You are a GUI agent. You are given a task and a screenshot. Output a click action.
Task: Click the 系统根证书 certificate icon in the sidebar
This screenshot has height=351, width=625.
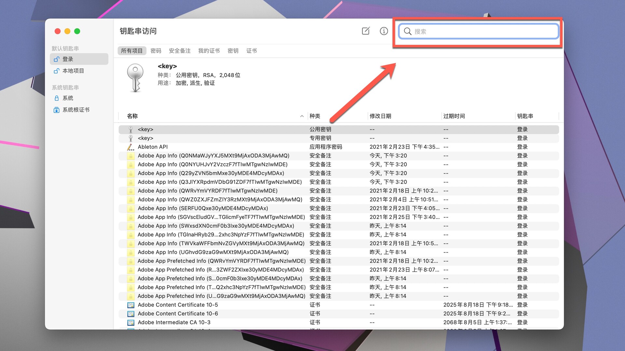56,110
